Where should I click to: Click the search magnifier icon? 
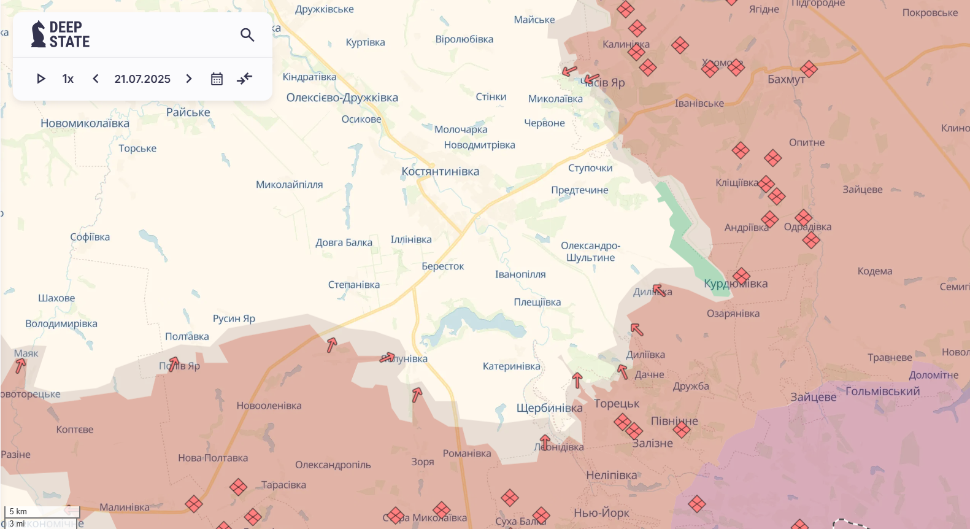pos(247,35)
